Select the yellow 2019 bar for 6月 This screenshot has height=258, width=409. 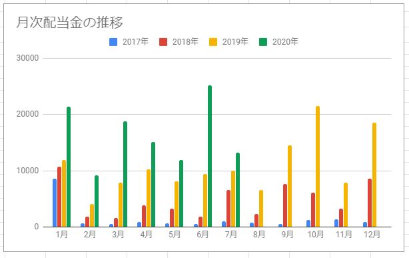pyautogui.click(x=205, y=201)
